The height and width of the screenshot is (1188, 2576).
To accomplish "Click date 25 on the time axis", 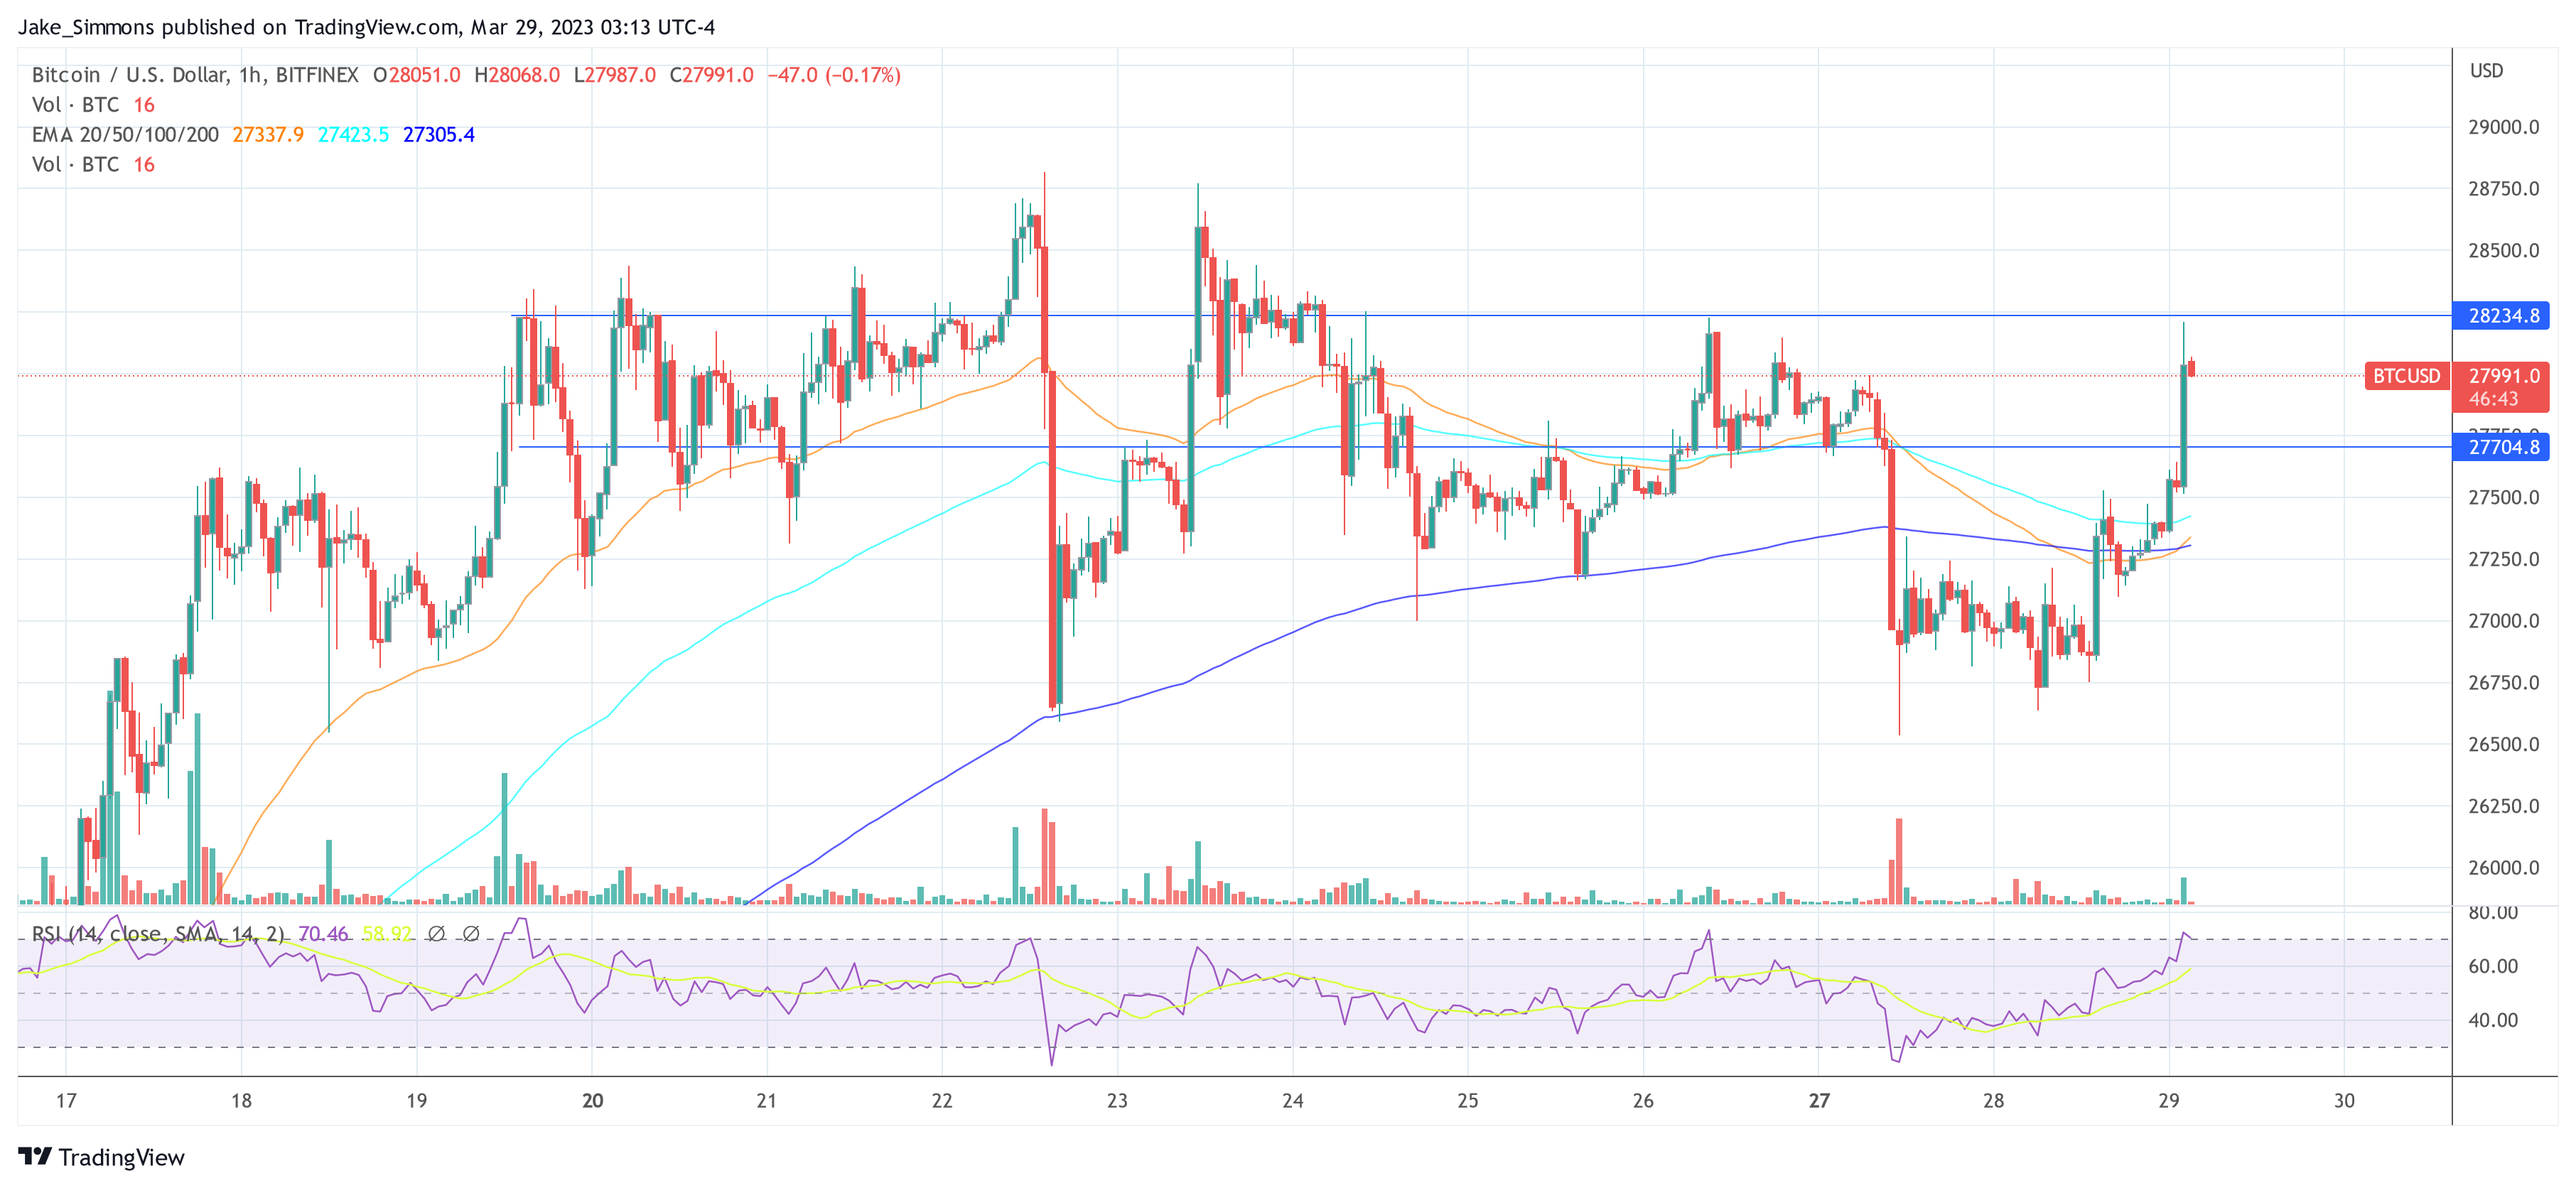I will coord(1467,1101).
